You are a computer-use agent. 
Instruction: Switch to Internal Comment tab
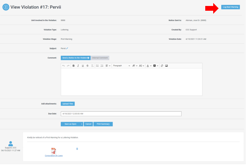pyautogui.click(x=100, y=58)
